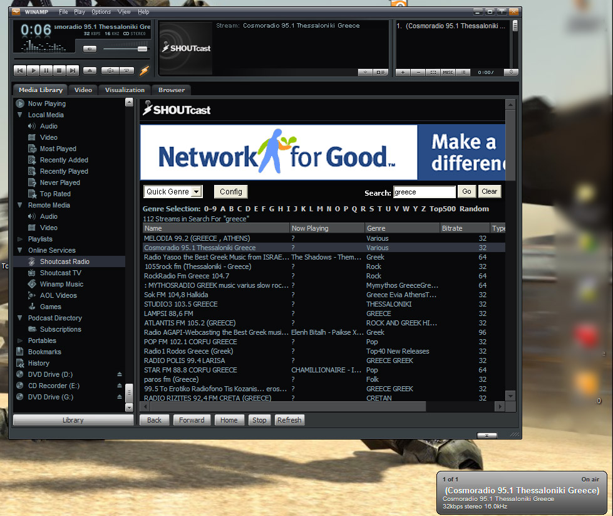This screenshot has width=613, height=516.
Task: Open the Quick Genre dropdown
Action: pyautogui.click(x=173, y=191)
